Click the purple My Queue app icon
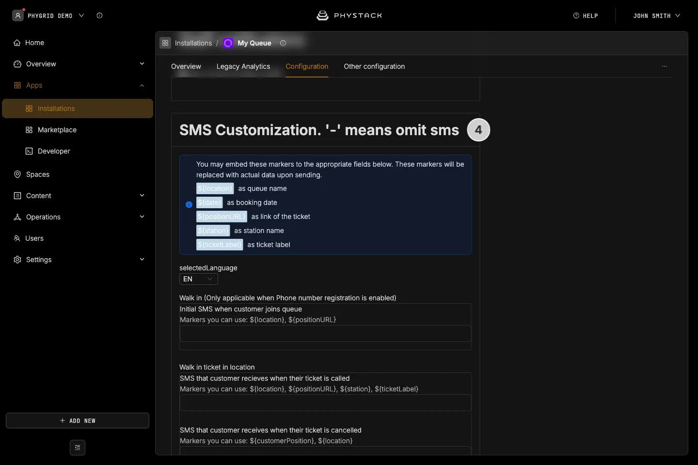 pyautogui.click(x=228, y=43)
